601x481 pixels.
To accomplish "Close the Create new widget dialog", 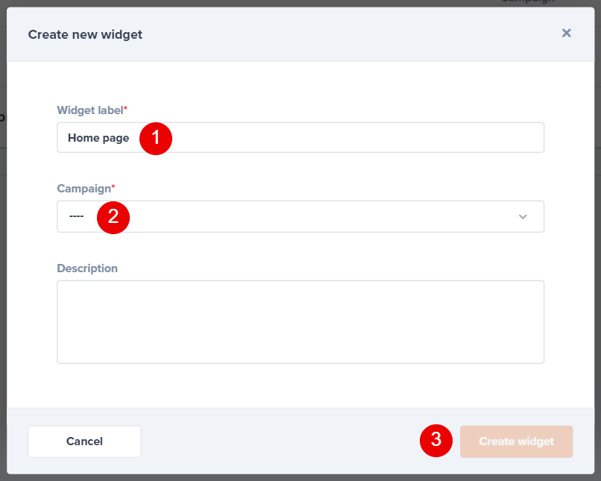I will 567,33.
